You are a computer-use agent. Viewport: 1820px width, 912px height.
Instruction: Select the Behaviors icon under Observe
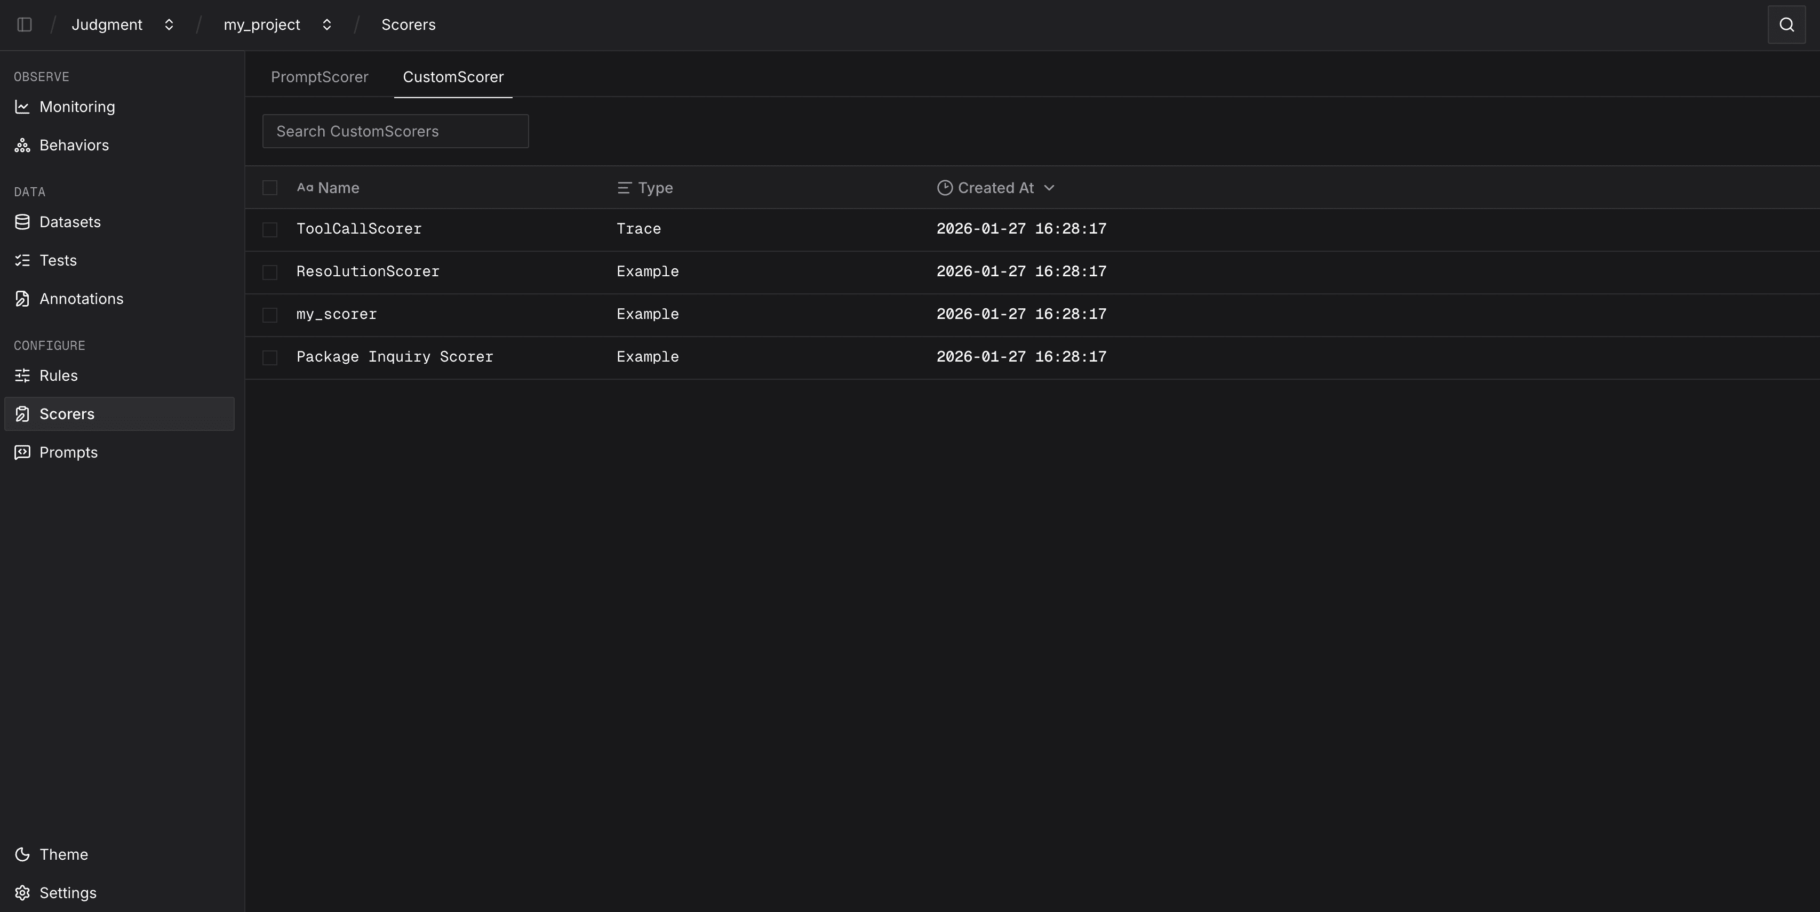pyautogui.click(x=22, y=146)
